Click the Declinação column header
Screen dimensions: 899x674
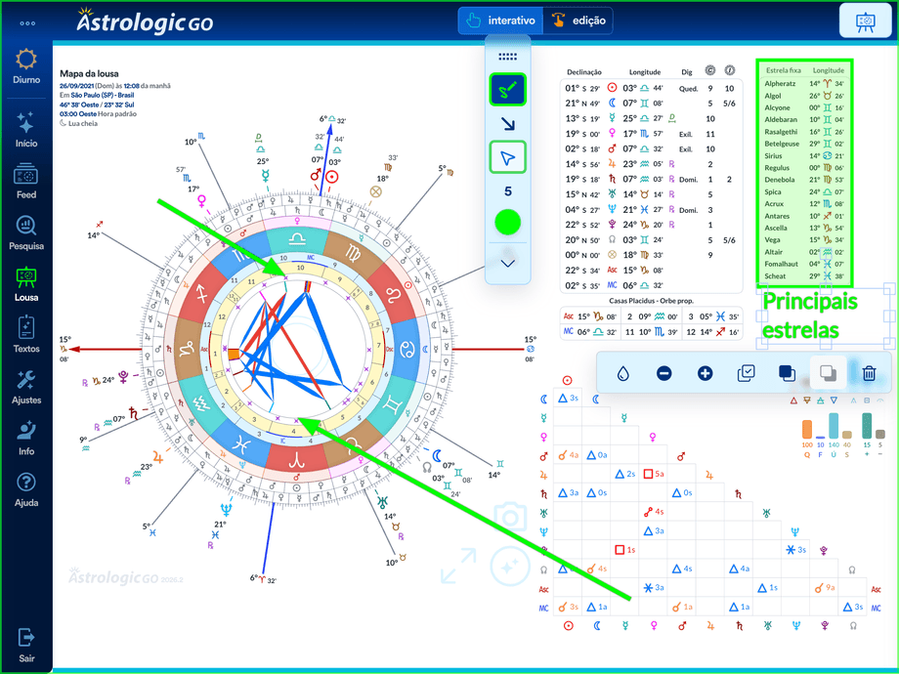(x=584, y=72)
